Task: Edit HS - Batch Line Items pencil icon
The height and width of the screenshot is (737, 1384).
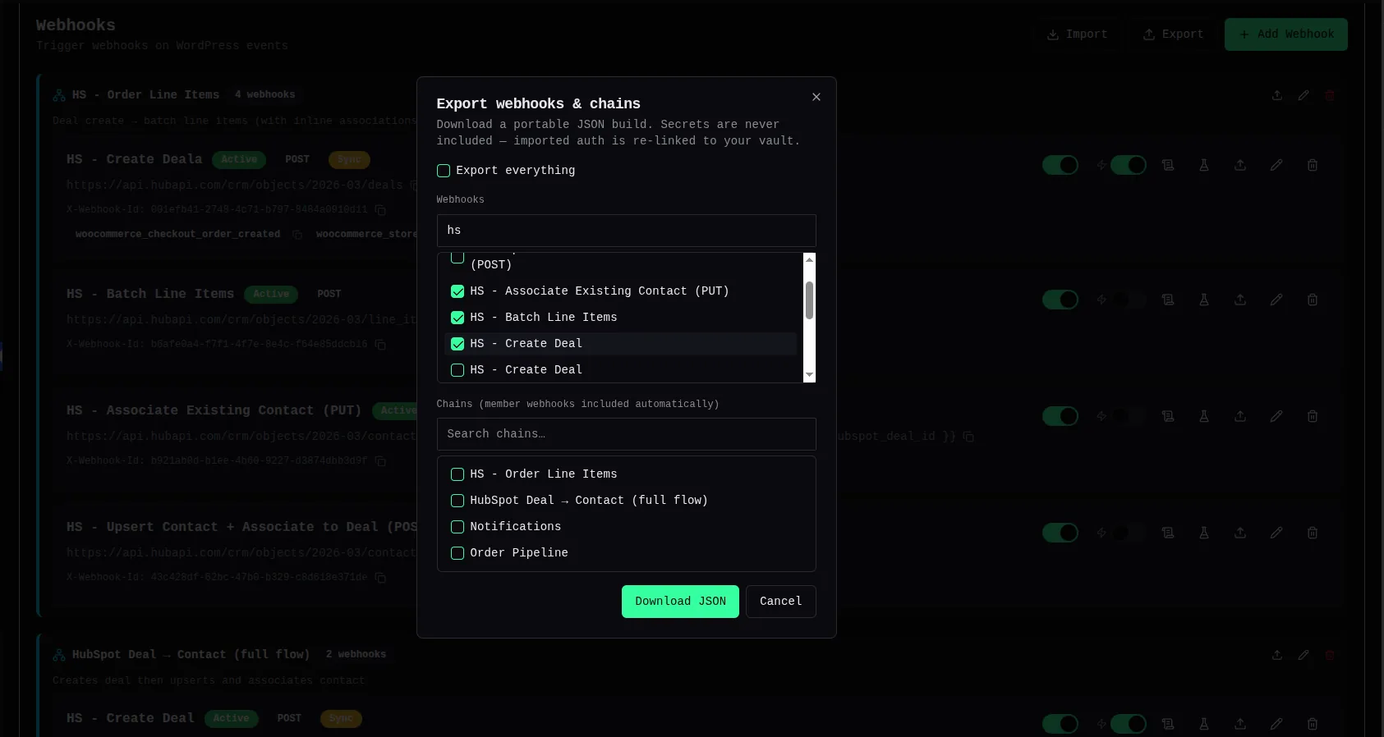Action: pyautogui.click(x=1276, y=300)
